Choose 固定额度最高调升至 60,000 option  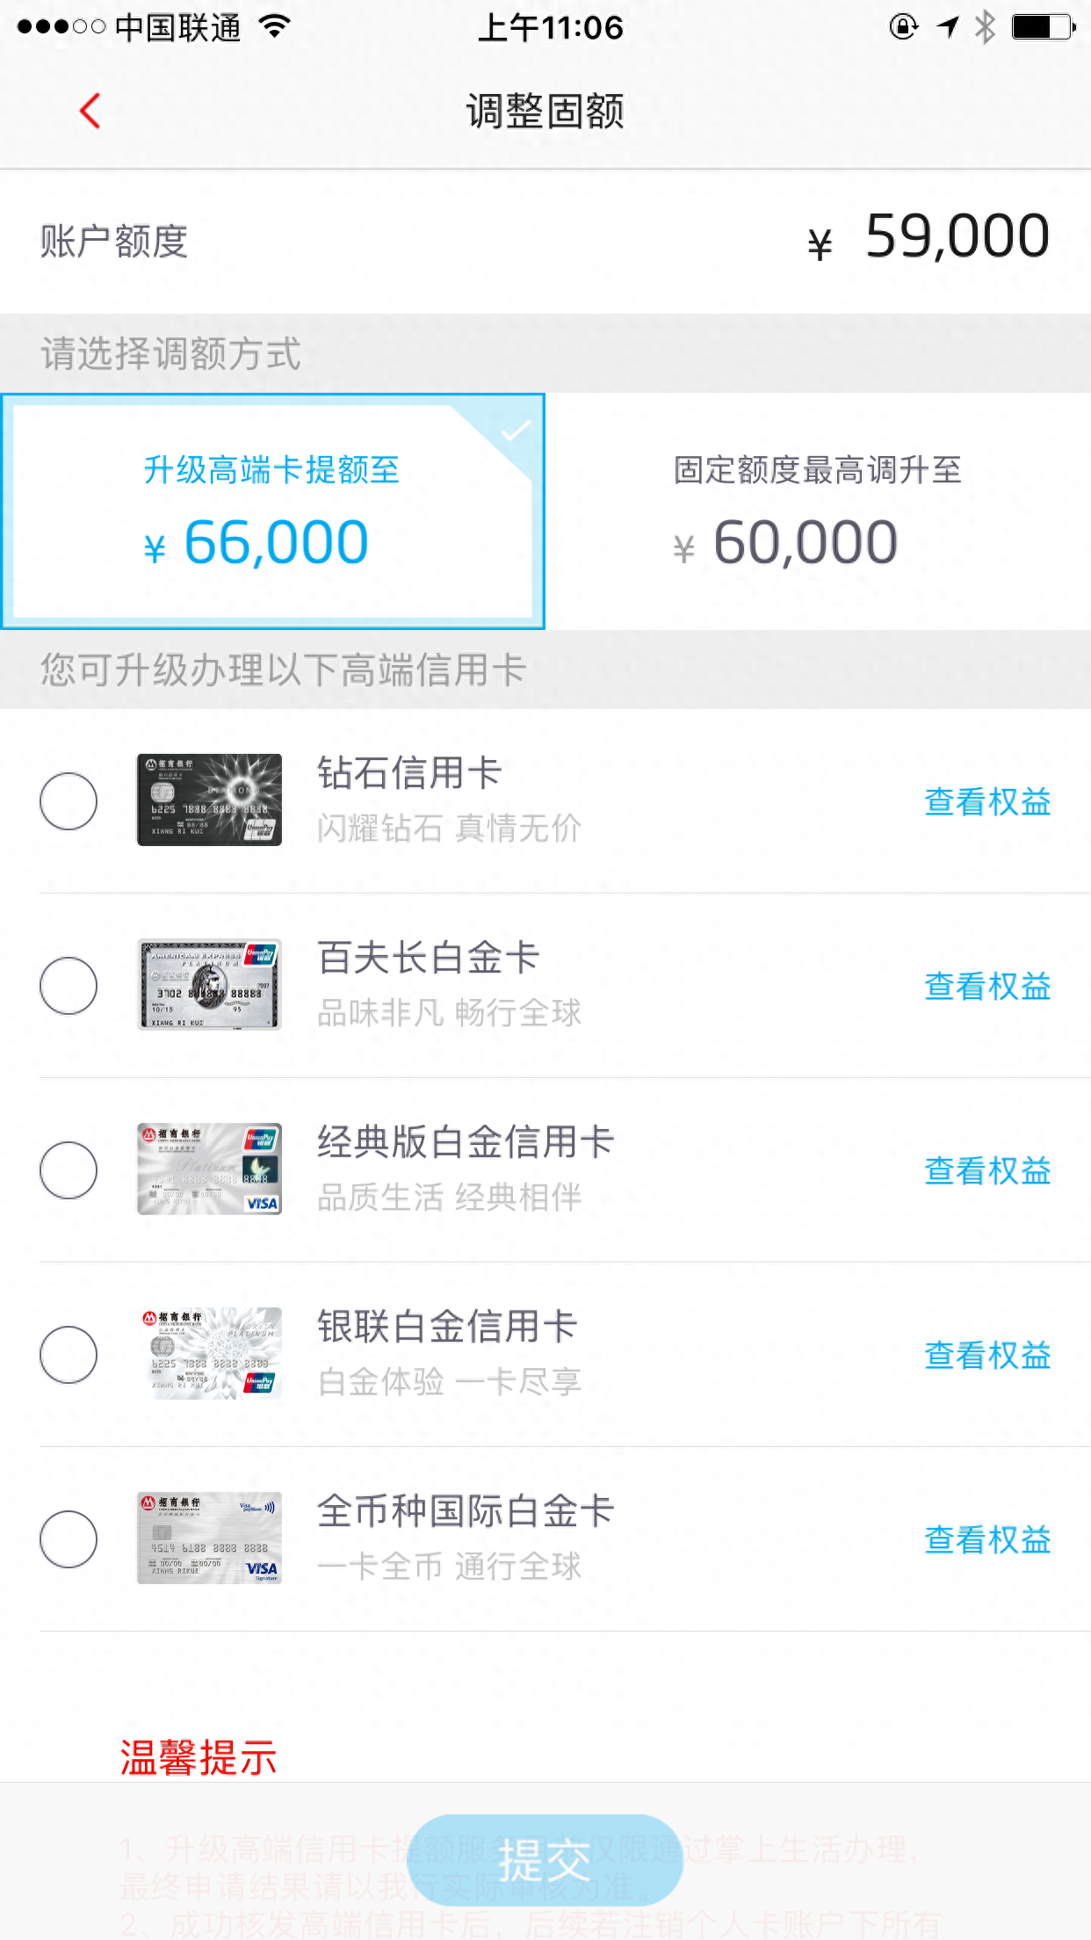coord(817,511)
